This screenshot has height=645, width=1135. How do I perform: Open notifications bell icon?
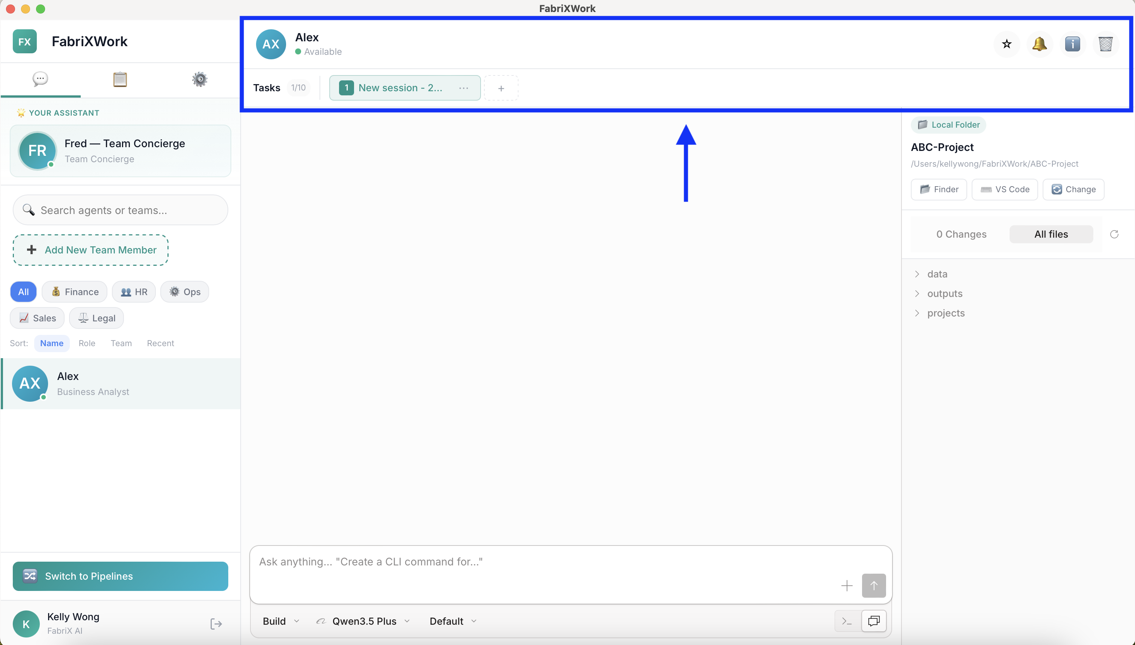pyautogui.click(x=1039, y=44)
